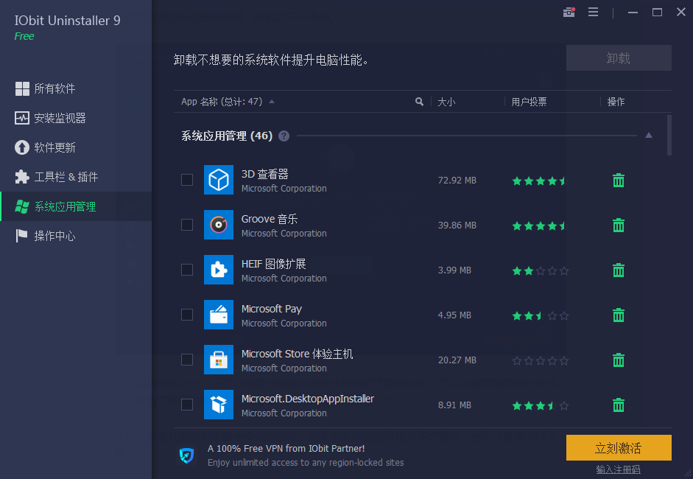
Task: Delete Groove 音乐 with trash icon
Action: [x=619, y=225]
